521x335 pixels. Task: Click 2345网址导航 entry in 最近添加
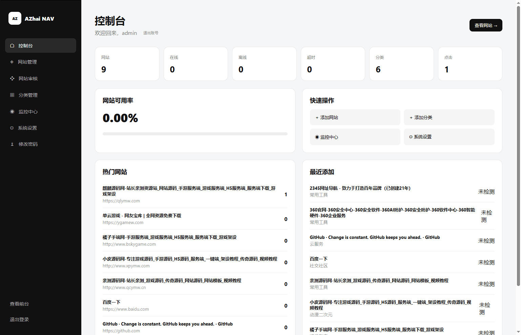tap(360, 188)
